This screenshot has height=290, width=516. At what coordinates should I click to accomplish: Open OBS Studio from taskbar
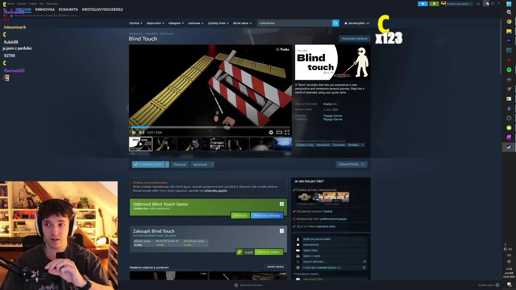[x=509, y=118]
